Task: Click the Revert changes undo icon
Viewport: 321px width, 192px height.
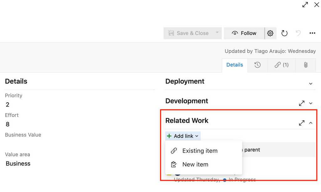Action: pyautogui.click(x=298, y=33)
